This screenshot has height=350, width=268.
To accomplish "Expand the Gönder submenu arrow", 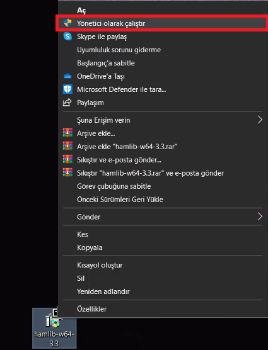I will click(x=260, y=217).
